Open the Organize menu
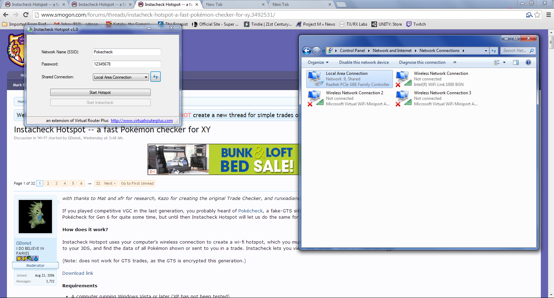 318,62
